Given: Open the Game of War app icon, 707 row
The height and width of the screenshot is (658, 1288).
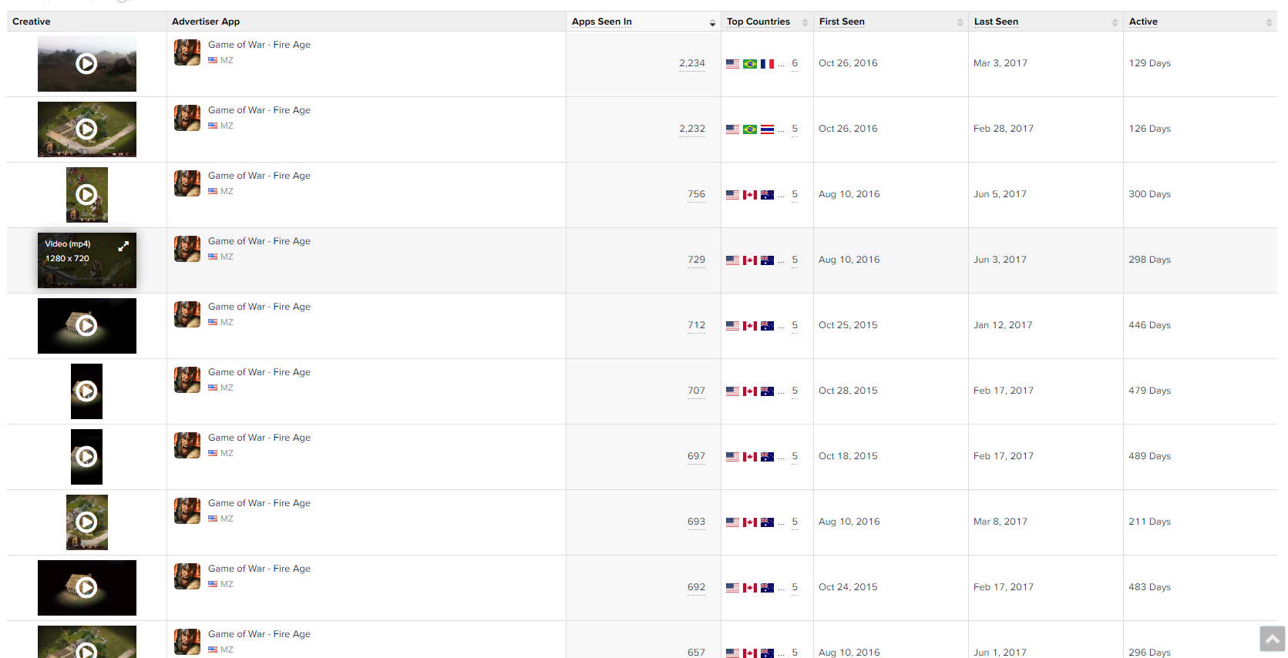Looking at the screenshot, I should (187, 380).
